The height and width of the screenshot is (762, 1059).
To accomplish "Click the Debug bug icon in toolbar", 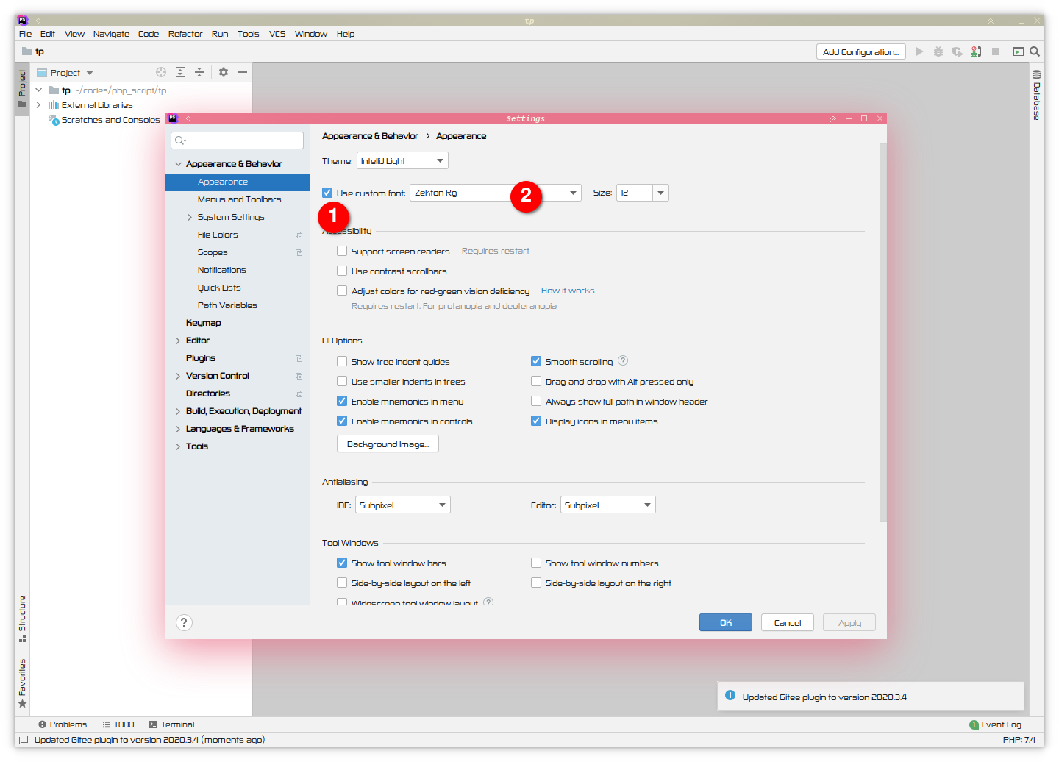I will (938, 51).
